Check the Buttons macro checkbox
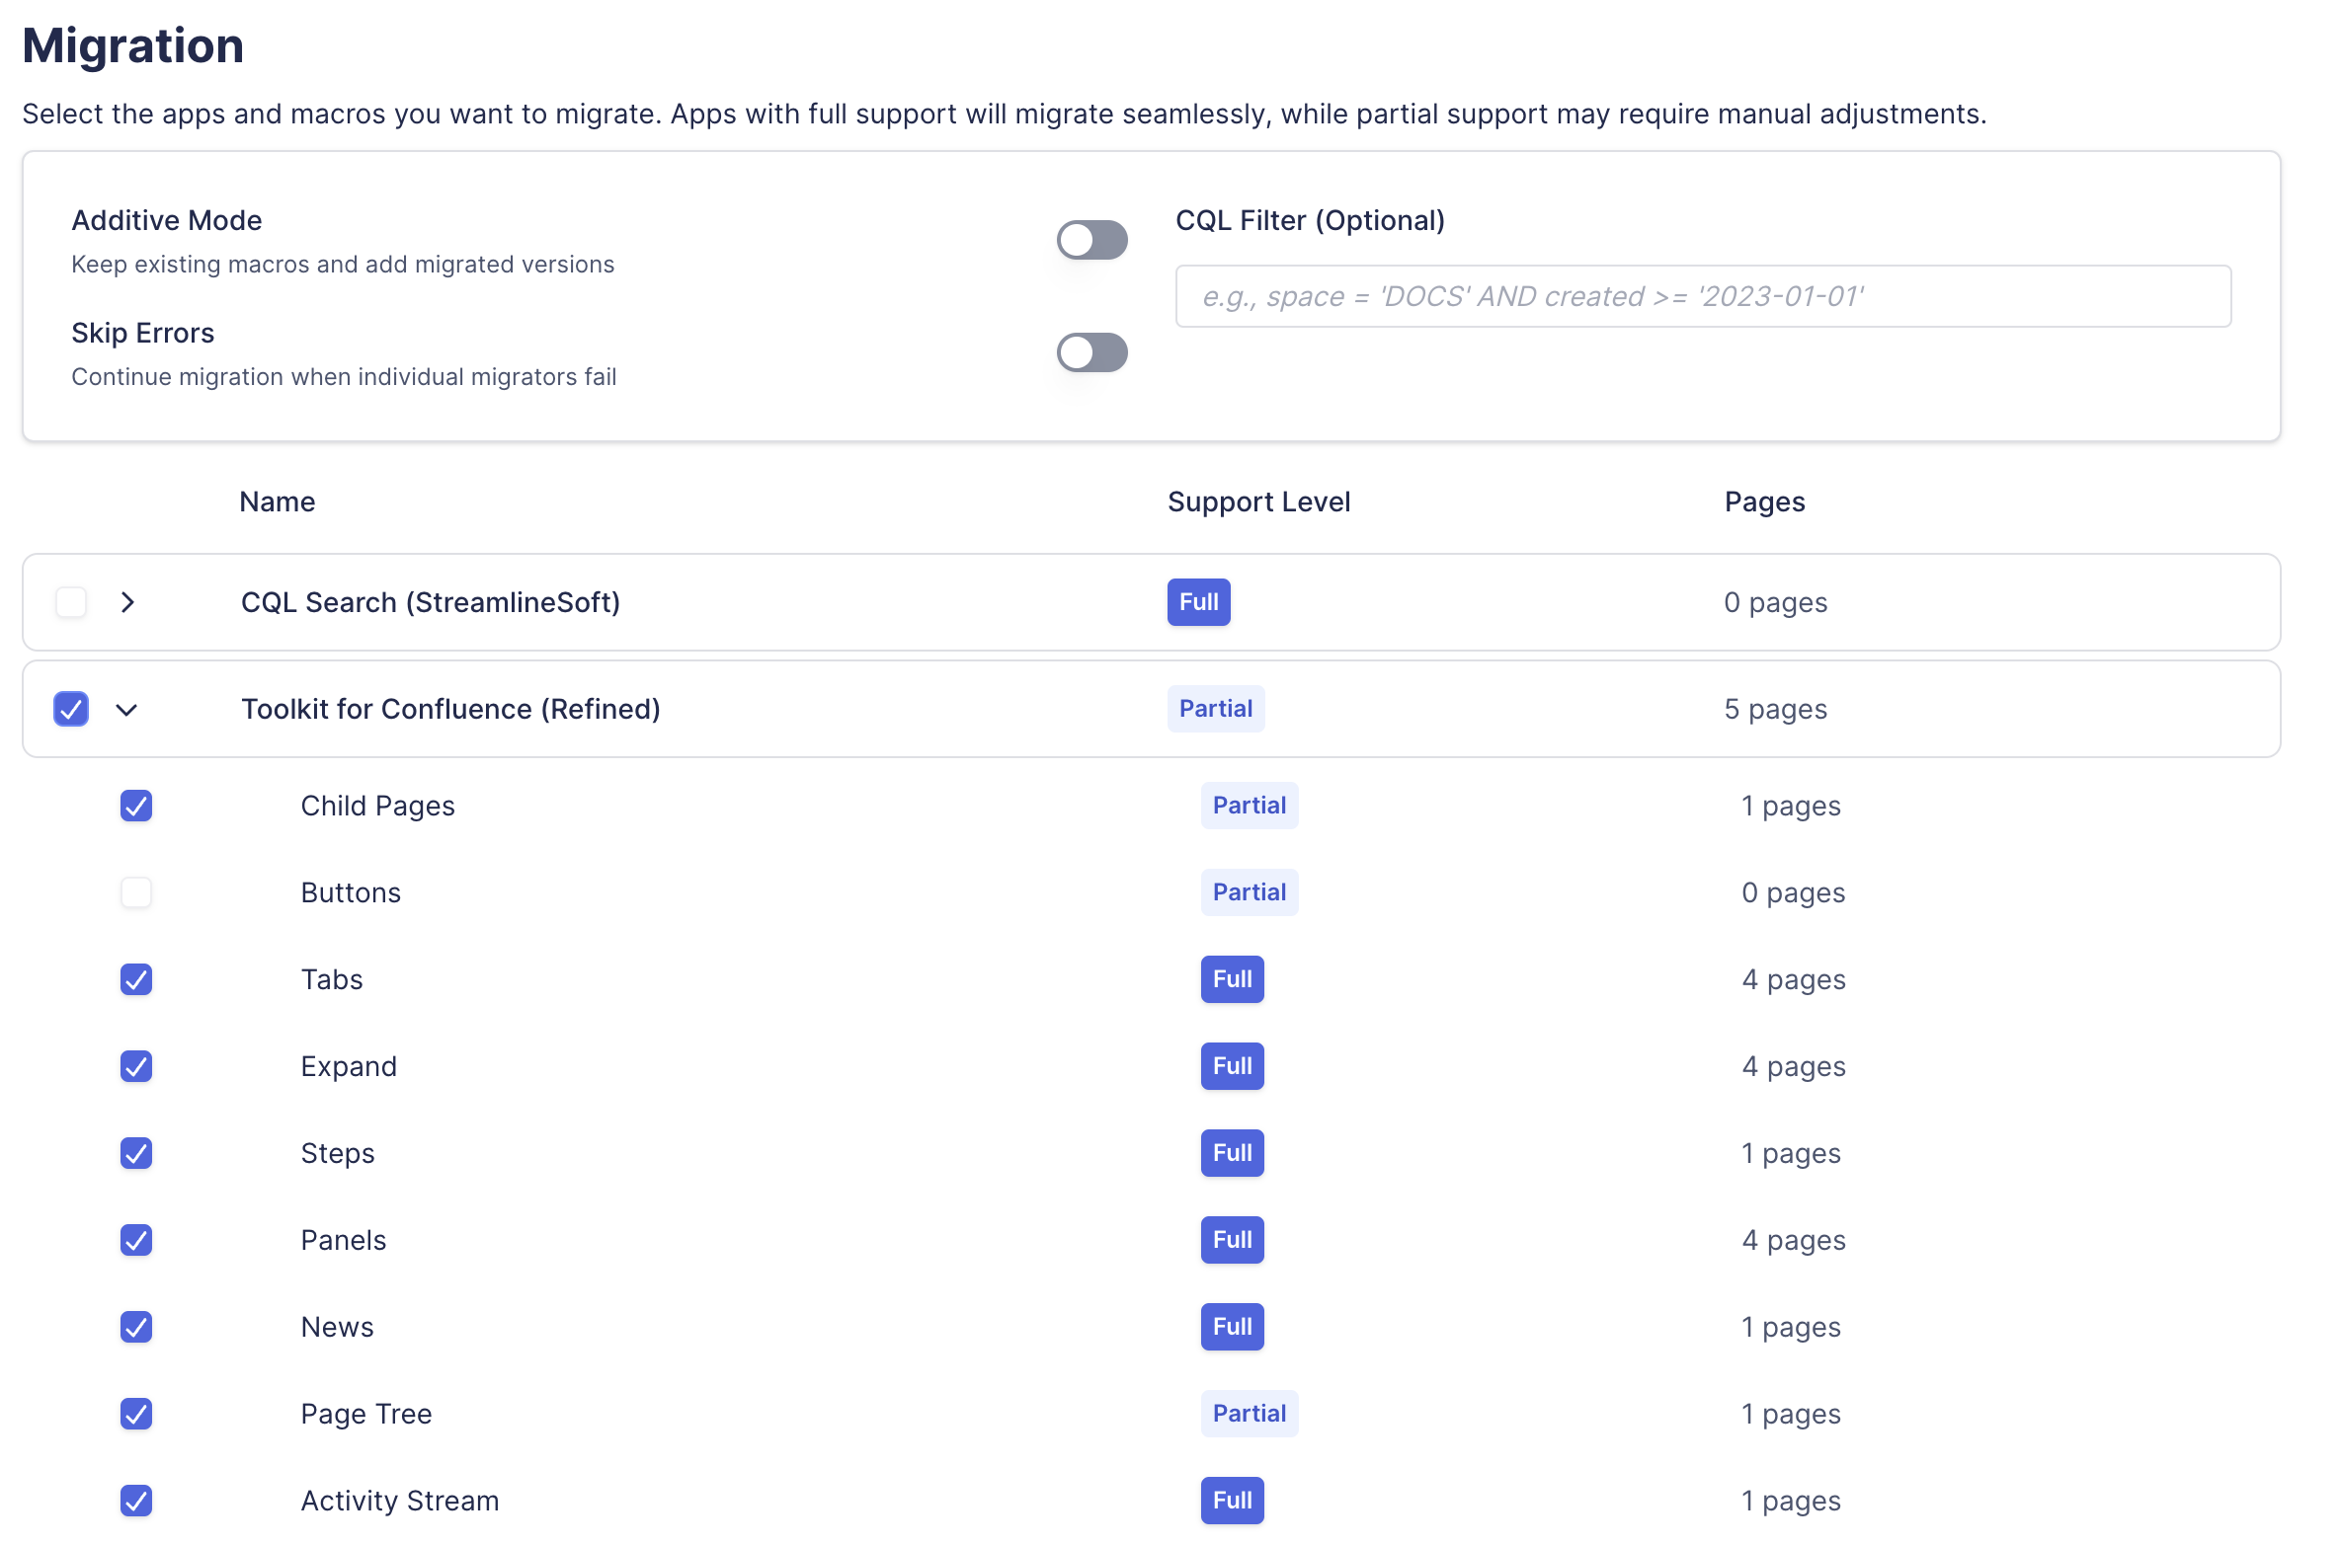 (x=136, y=892)
